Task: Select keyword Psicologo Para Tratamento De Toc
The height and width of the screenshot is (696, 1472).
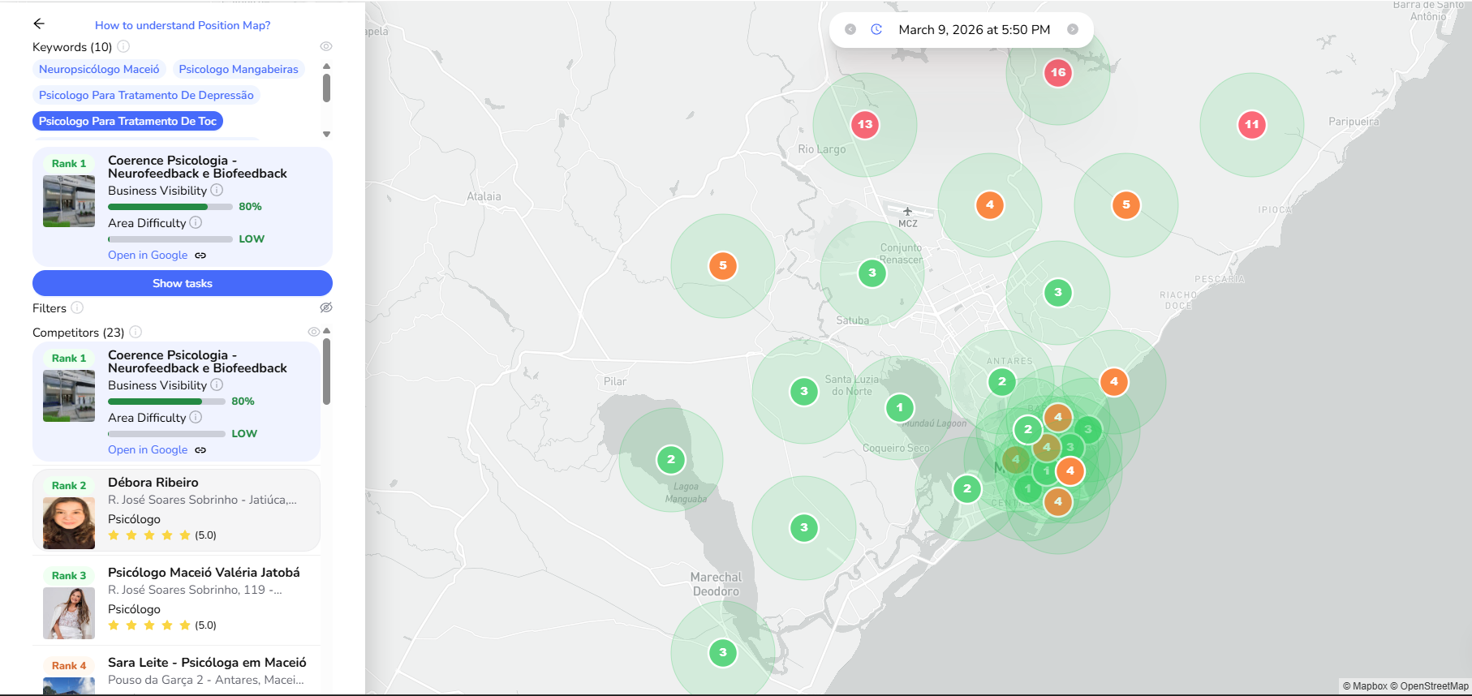Action: click(127, 121)
